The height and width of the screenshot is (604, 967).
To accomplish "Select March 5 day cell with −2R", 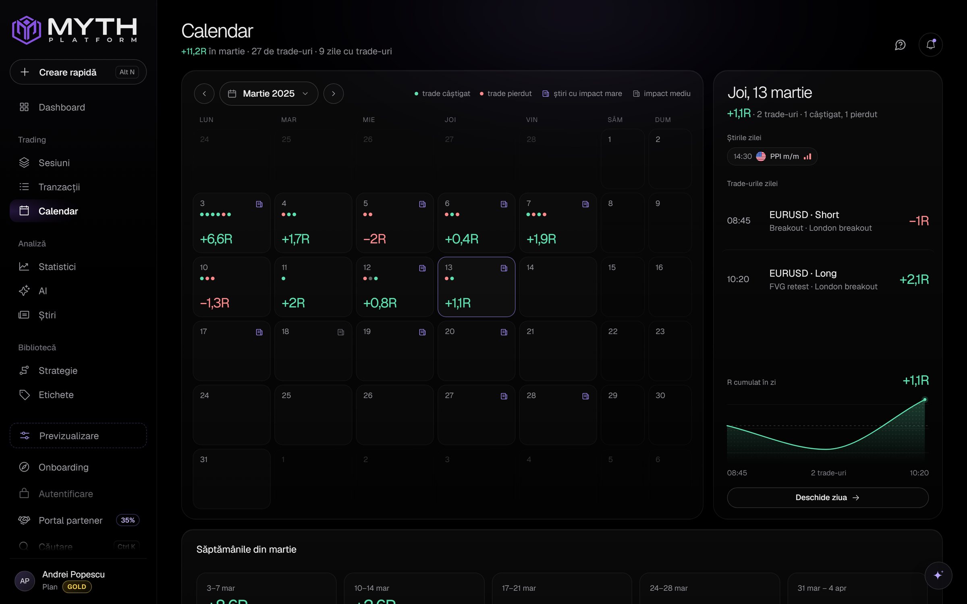I will coord(395,223).
